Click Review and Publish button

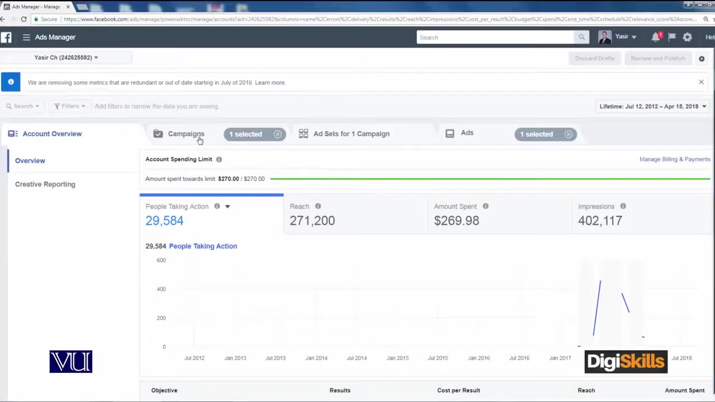coord(657,58)
